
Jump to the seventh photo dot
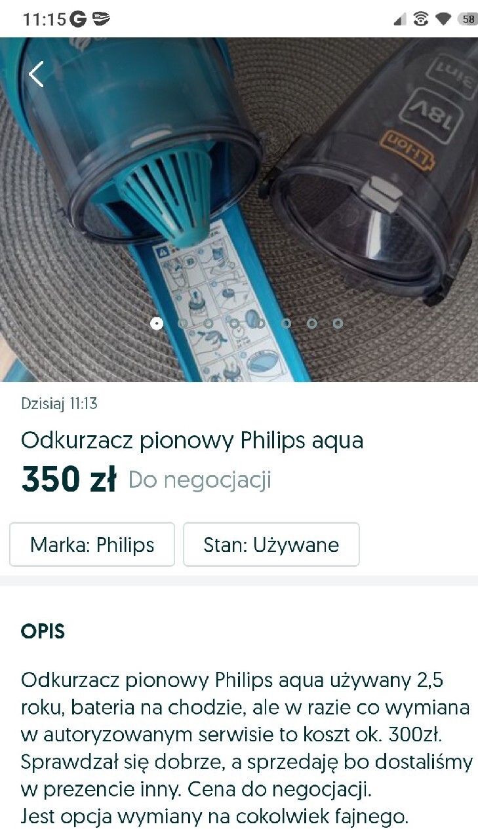pos(312,323)
